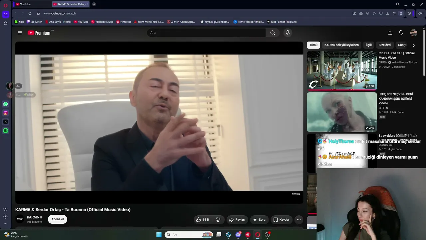Image resolution: width=426 pixels, height=240 pixels.
Task: Click the Soru button
Action: click(x=259, y=220)
